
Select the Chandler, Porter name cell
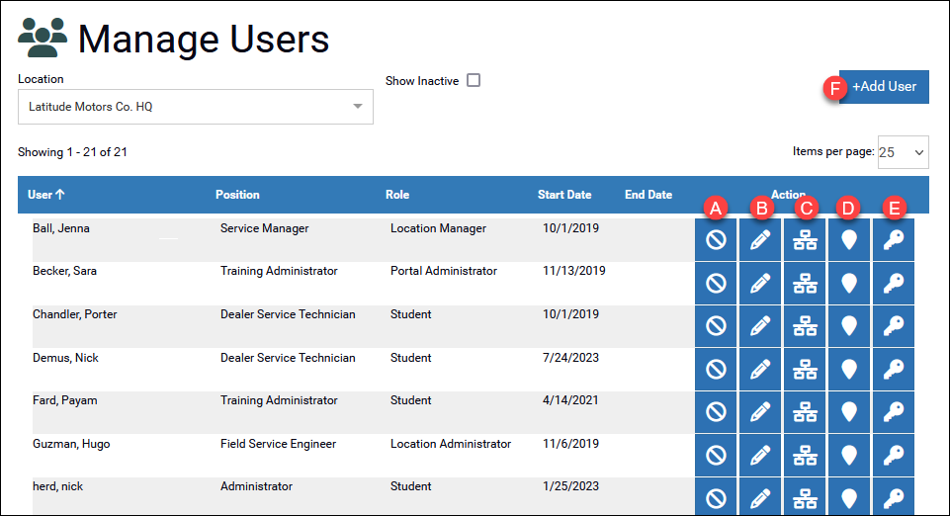pyautogui.click(x=75, y=314)
